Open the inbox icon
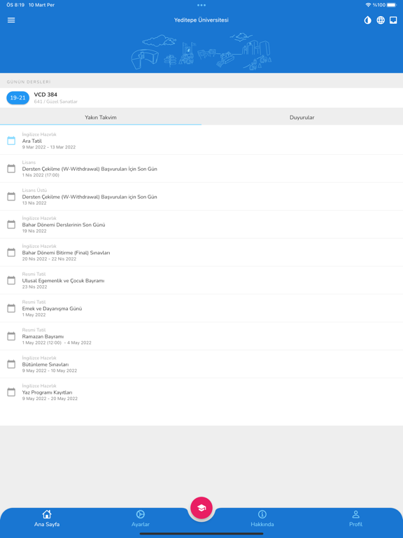Screen dimensions: 403x538 393,20
